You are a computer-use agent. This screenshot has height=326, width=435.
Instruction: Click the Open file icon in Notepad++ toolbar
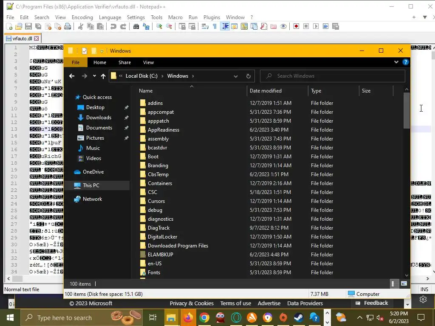(19, 26)
